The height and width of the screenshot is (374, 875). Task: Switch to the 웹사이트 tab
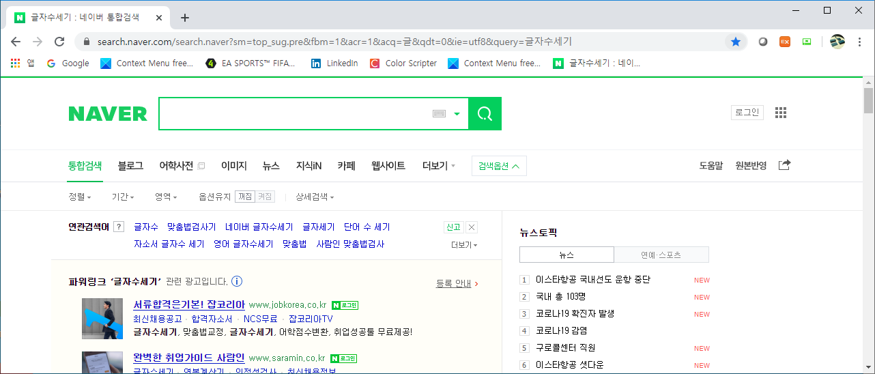tap(388, 165)
